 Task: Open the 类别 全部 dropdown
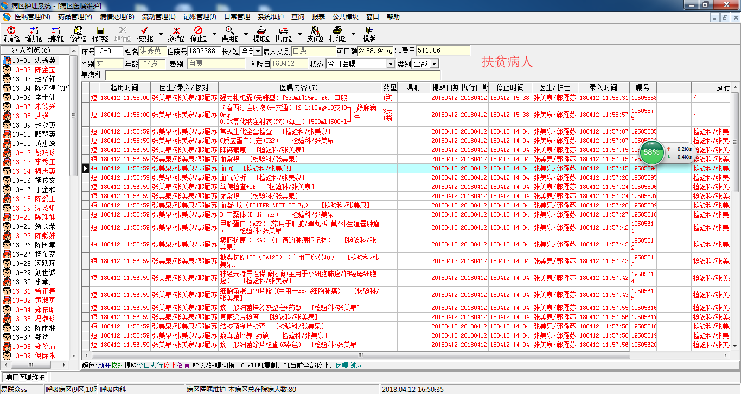point(435,64)
